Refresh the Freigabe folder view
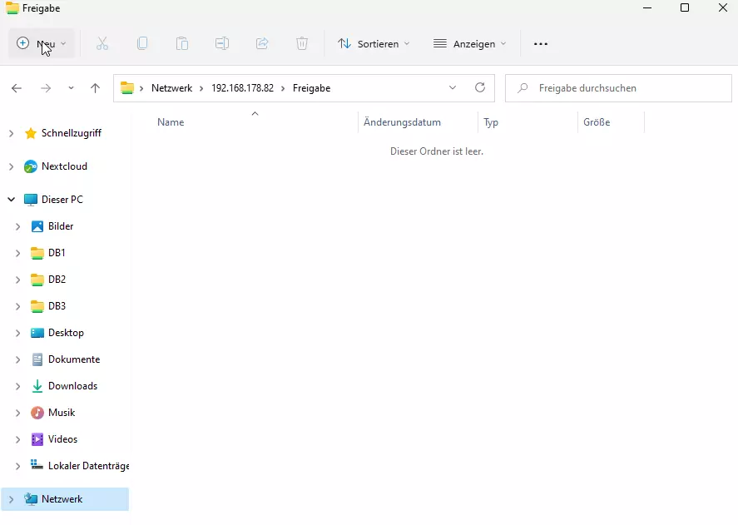Image resolution: width=738 pixels, height=525 pixels. 479,87
